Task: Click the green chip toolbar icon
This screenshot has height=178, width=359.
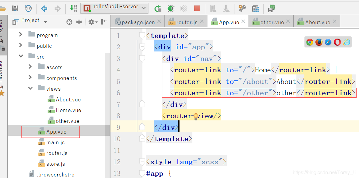Action: [x=271, y=9]
